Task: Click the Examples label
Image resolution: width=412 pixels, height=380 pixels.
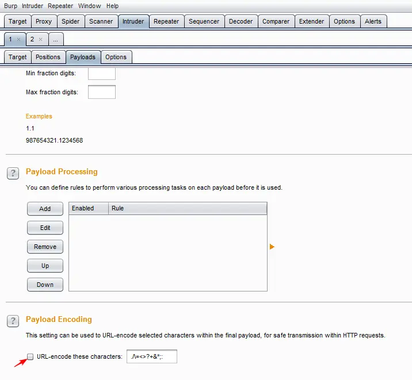Action: point(39,116)
